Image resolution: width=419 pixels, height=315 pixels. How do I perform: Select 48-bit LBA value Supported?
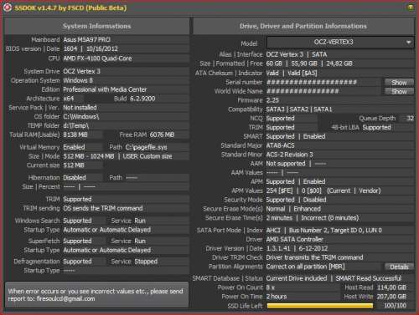pos(376,128)
